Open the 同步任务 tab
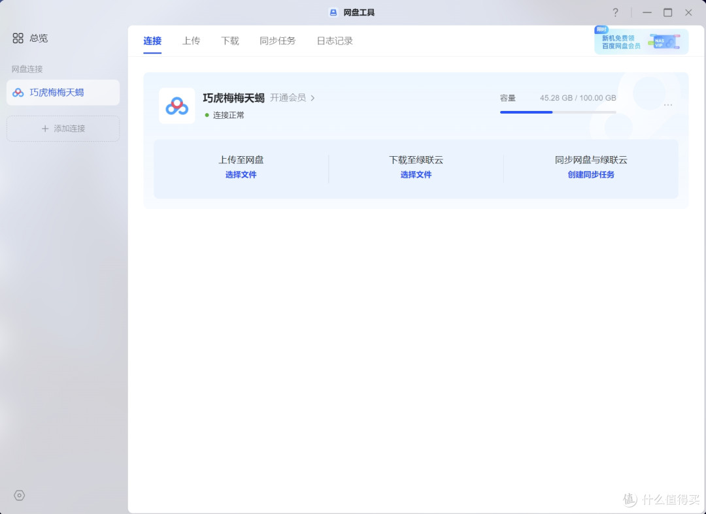The width and height of the screenshot is (706, 514). click(x=277, y=41)
